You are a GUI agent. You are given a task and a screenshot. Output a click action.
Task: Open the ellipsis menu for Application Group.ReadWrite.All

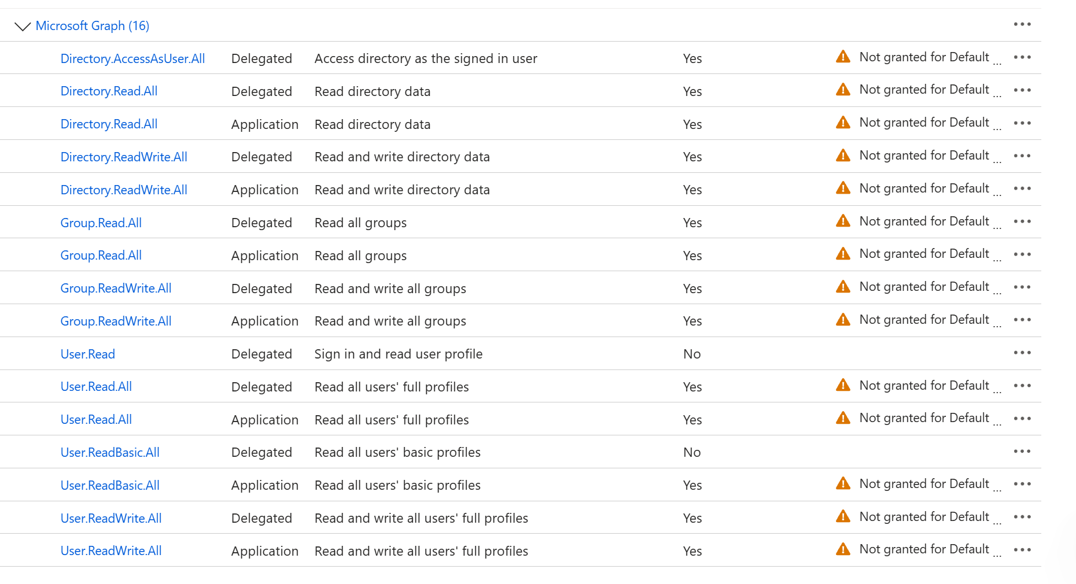tap(1022, 320)
